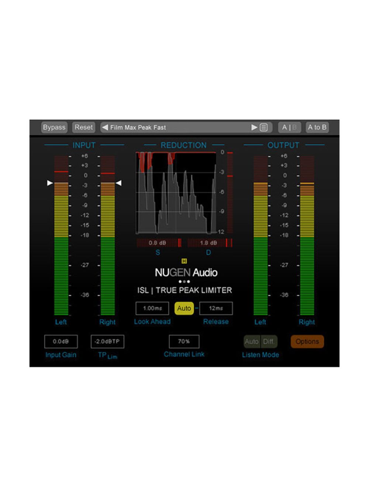The height and width of the screenshot is (487, 369).
Task: Click the A|B comparison icon
Action: 290,127
